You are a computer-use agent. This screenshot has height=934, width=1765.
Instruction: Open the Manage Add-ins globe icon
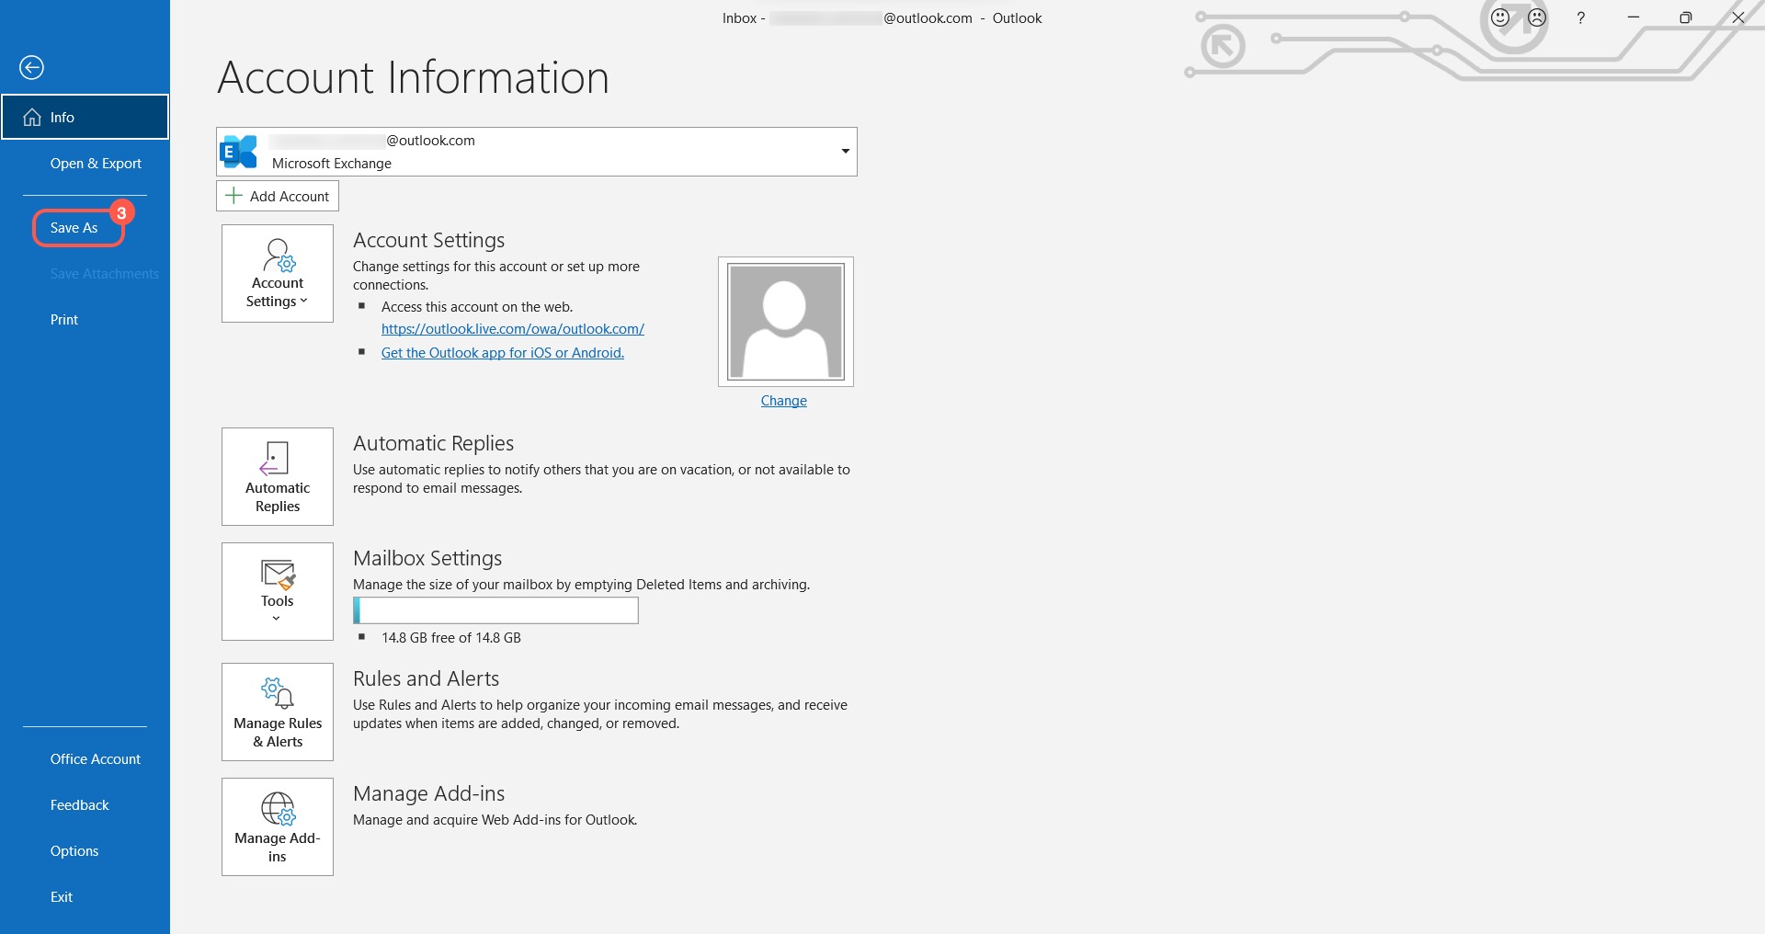pos(278,826)
